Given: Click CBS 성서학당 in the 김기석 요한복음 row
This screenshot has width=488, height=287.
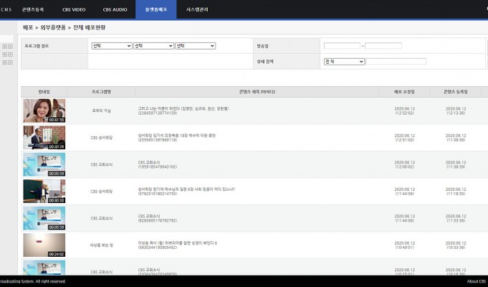Looking at the screenshot, I should pyautogui.click(x=101, y=138).
